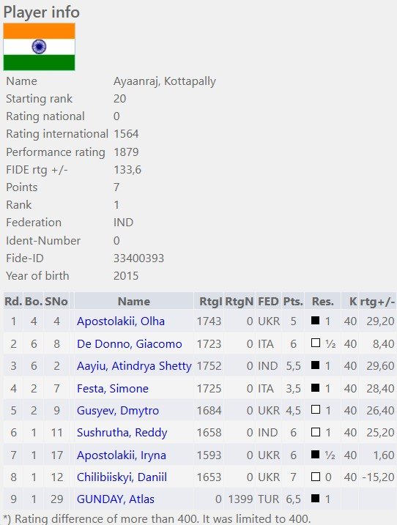397x525 pixels.
Task: Click the black piece icon in round 9
Action: coord(315,498)
